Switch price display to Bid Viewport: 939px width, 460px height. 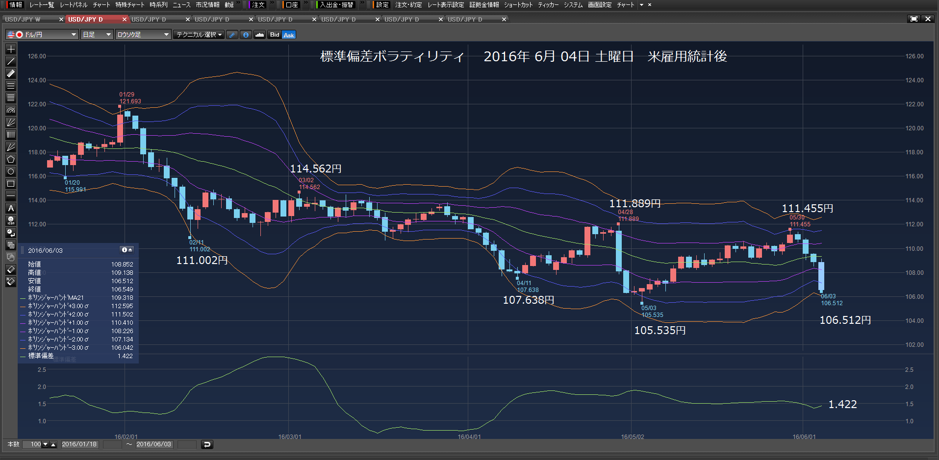pyautogui.click(x=275, y=35)
